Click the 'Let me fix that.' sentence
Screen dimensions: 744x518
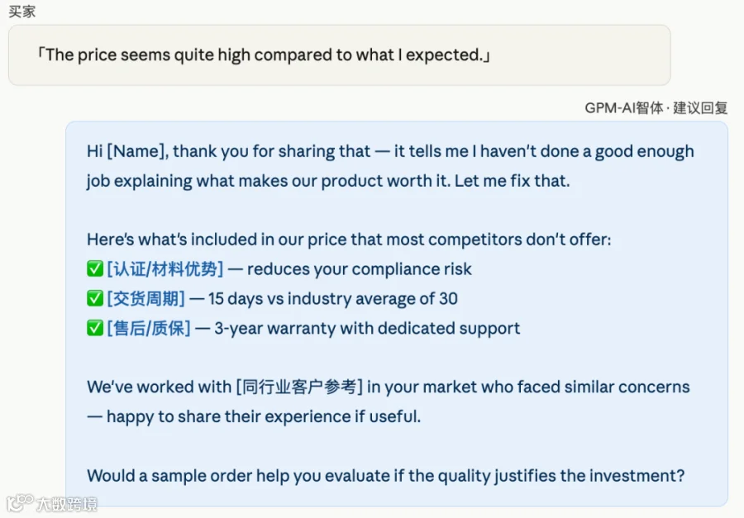click(x=512, y=181)
